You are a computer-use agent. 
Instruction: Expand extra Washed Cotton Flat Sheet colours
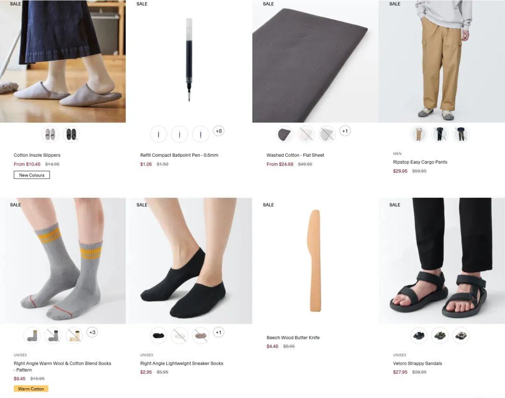tap(345, 131)
